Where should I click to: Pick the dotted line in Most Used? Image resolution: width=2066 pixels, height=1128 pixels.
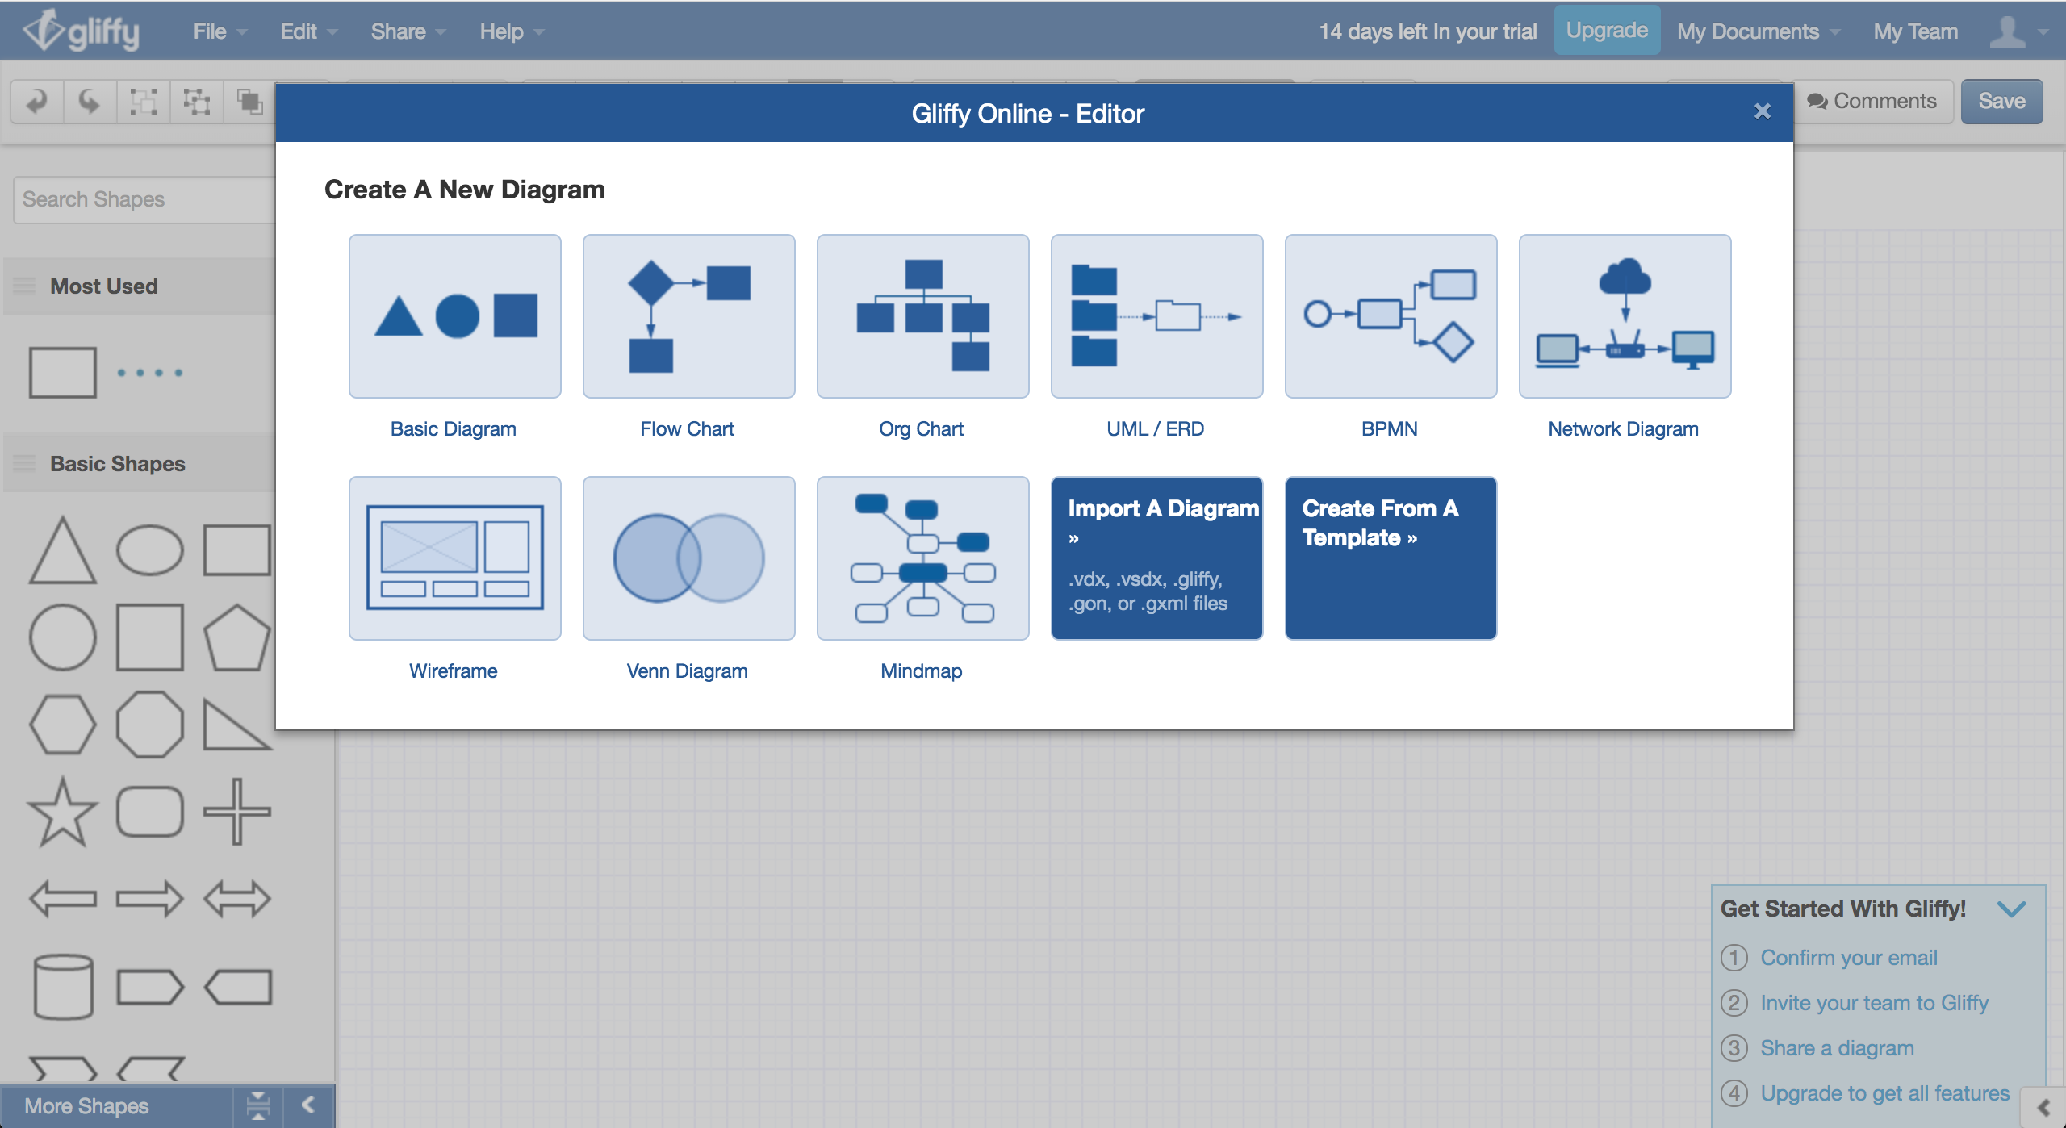pyautogui.click(x=150, y=373)
